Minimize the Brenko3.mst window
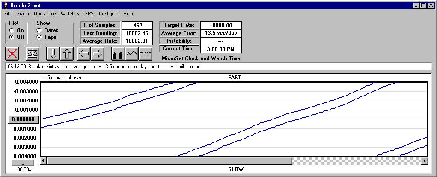Screen dimensions: 437x177 [x=416, y=5]
